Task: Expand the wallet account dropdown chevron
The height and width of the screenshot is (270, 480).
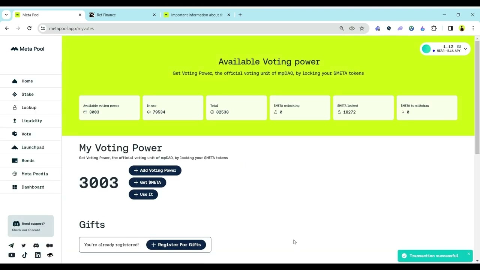Action: (465, 49)
